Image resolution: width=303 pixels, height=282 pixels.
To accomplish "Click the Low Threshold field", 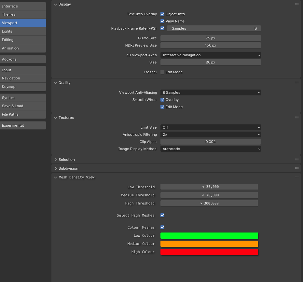I will click(209, 187).
